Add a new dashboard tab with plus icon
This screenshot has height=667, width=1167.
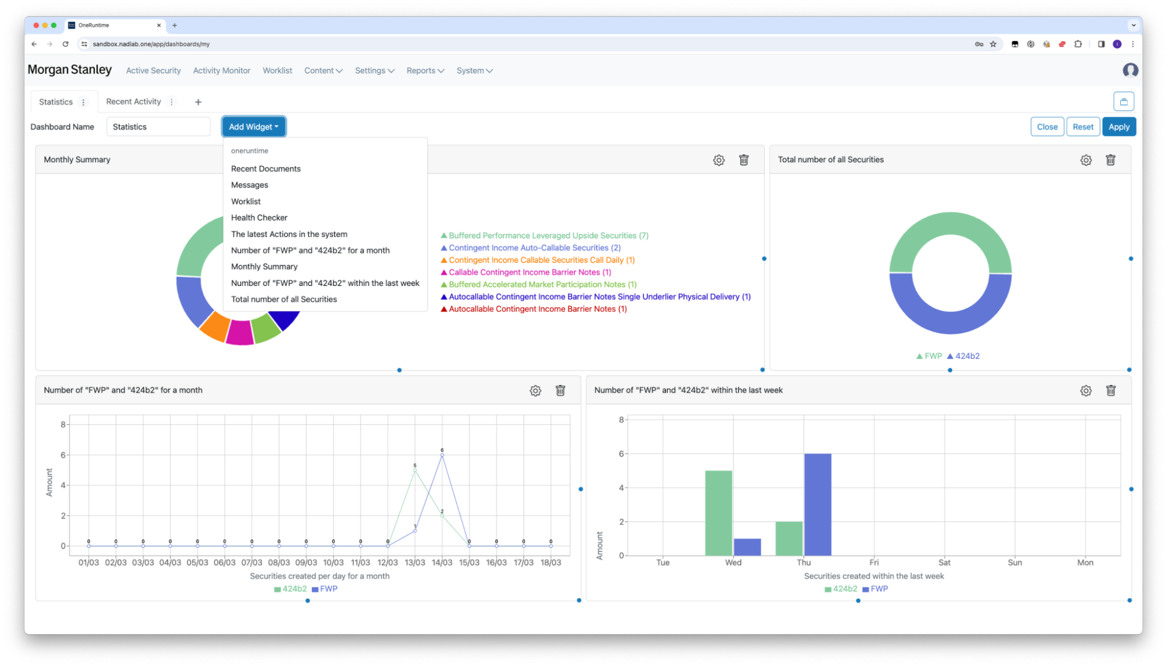click(198, 102)
